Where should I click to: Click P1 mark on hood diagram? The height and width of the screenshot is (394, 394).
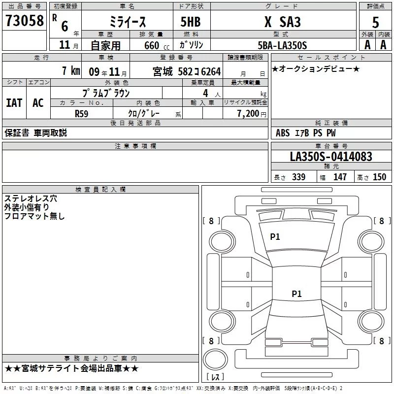[275, 236]
